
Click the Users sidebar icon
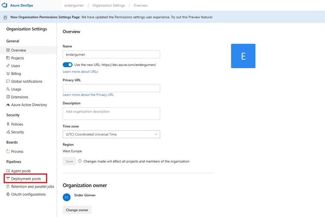(8, 66)
